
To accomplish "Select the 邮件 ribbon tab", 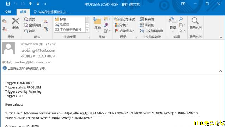I will (x=23, y=12).
